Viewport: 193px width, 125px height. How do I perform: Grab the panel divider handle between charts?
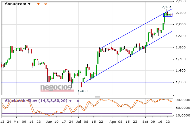pyautogui.click(x=97, y=97)
